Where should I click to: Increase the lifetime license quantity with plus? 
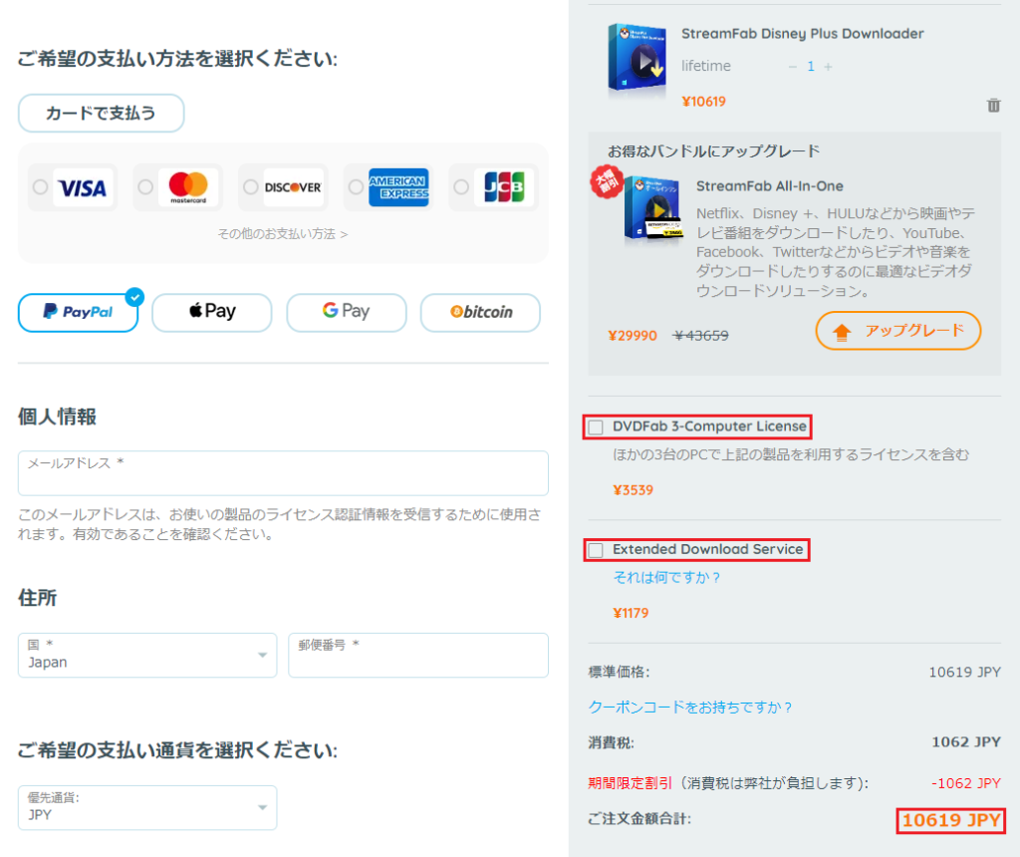[828, 67]
